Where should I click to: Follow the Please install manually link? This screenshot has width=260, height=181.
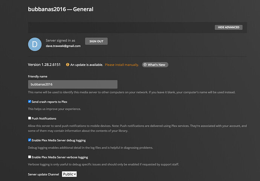pyautogui.click(x=122, y=65)
